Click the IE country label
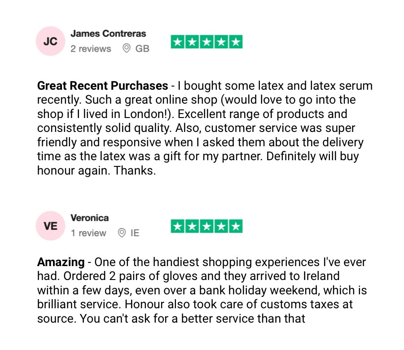The width and height of the screenshot is (404, 350). point(135,233)
